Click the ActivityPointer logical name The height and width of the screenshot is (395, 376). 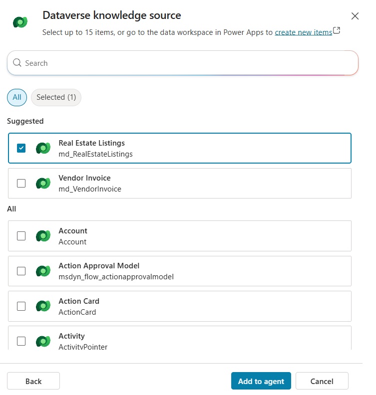click(83, 347)
